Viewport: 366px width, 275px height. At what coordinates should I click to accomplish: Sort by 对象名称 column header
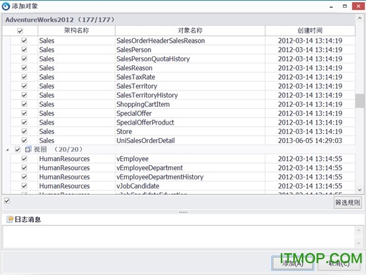(190, 30)
